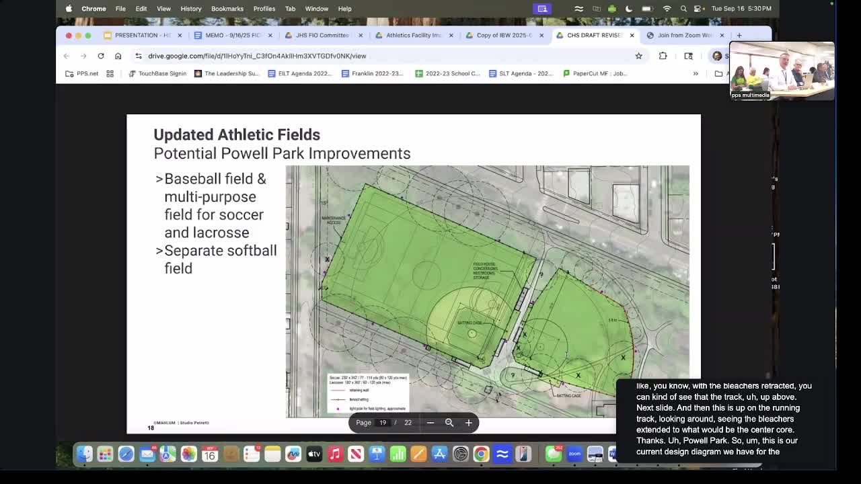Open The Leadership Su... bookmark

[226, 73]
